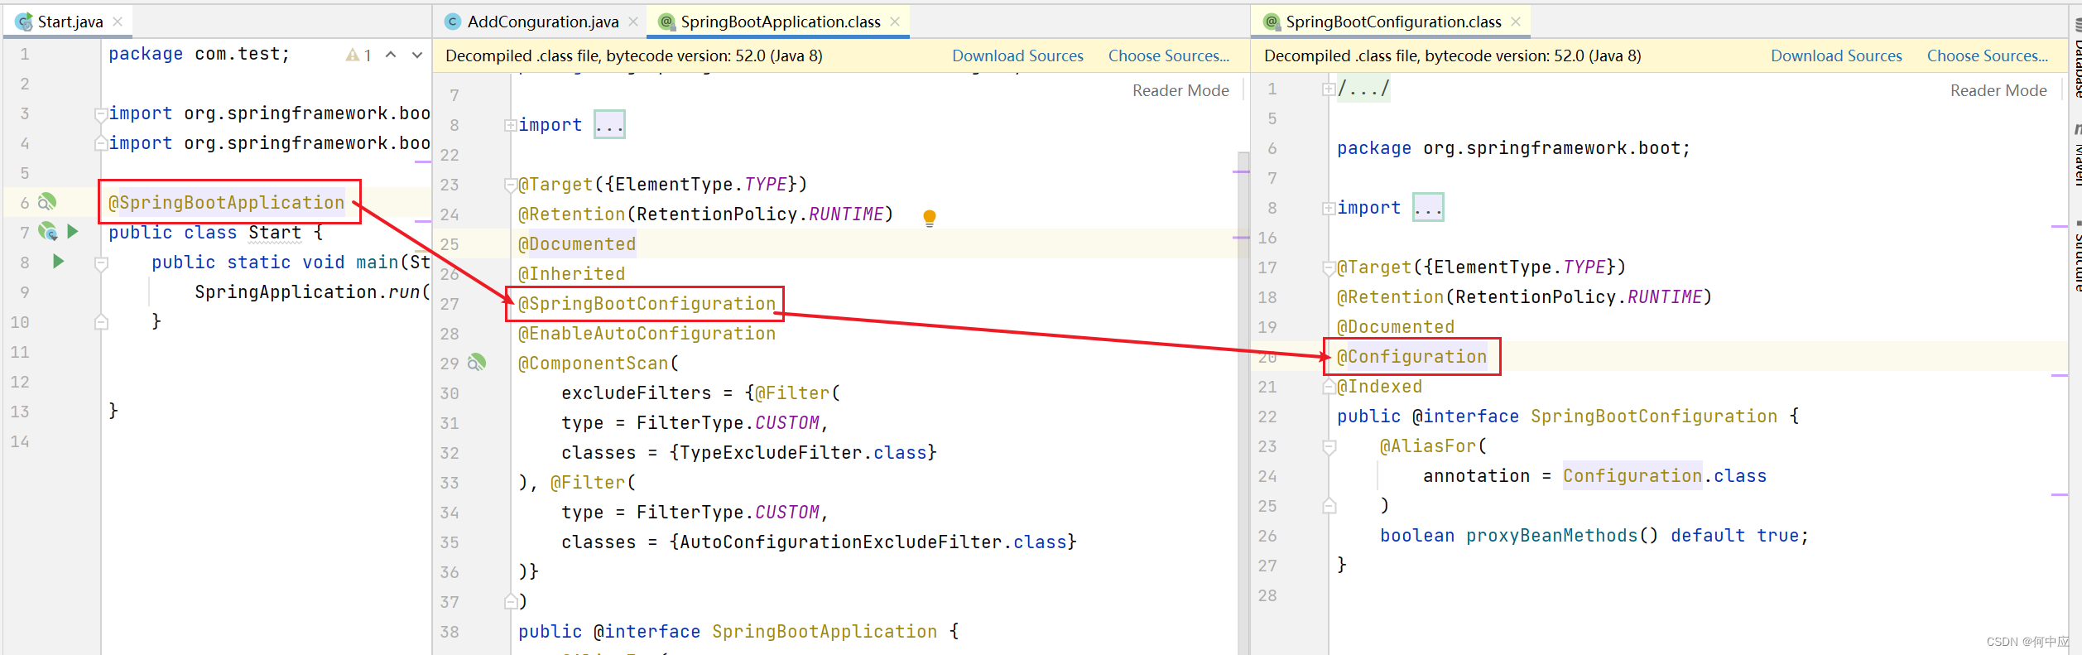This screenshot has height=655, width=2082.
Task: Click the @Indexed annotation
Action: (1380, 386)
